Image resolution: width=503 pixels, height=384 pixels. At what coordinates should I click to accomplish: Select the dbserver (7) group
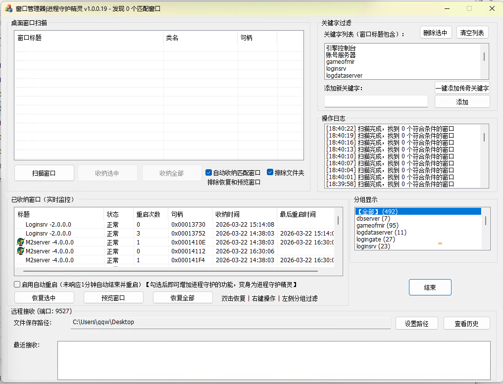pyautogui.click(x=373, y=219)
